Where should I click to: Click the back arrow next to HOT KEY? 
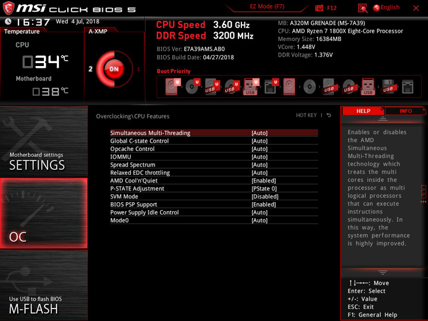point(329,115)
